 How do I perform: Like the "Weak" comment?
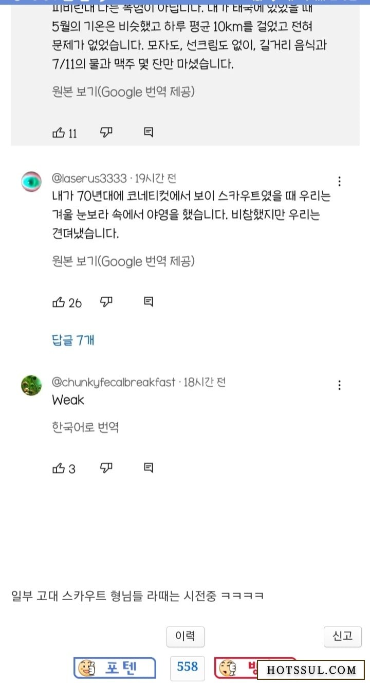(x=59, y=468)
